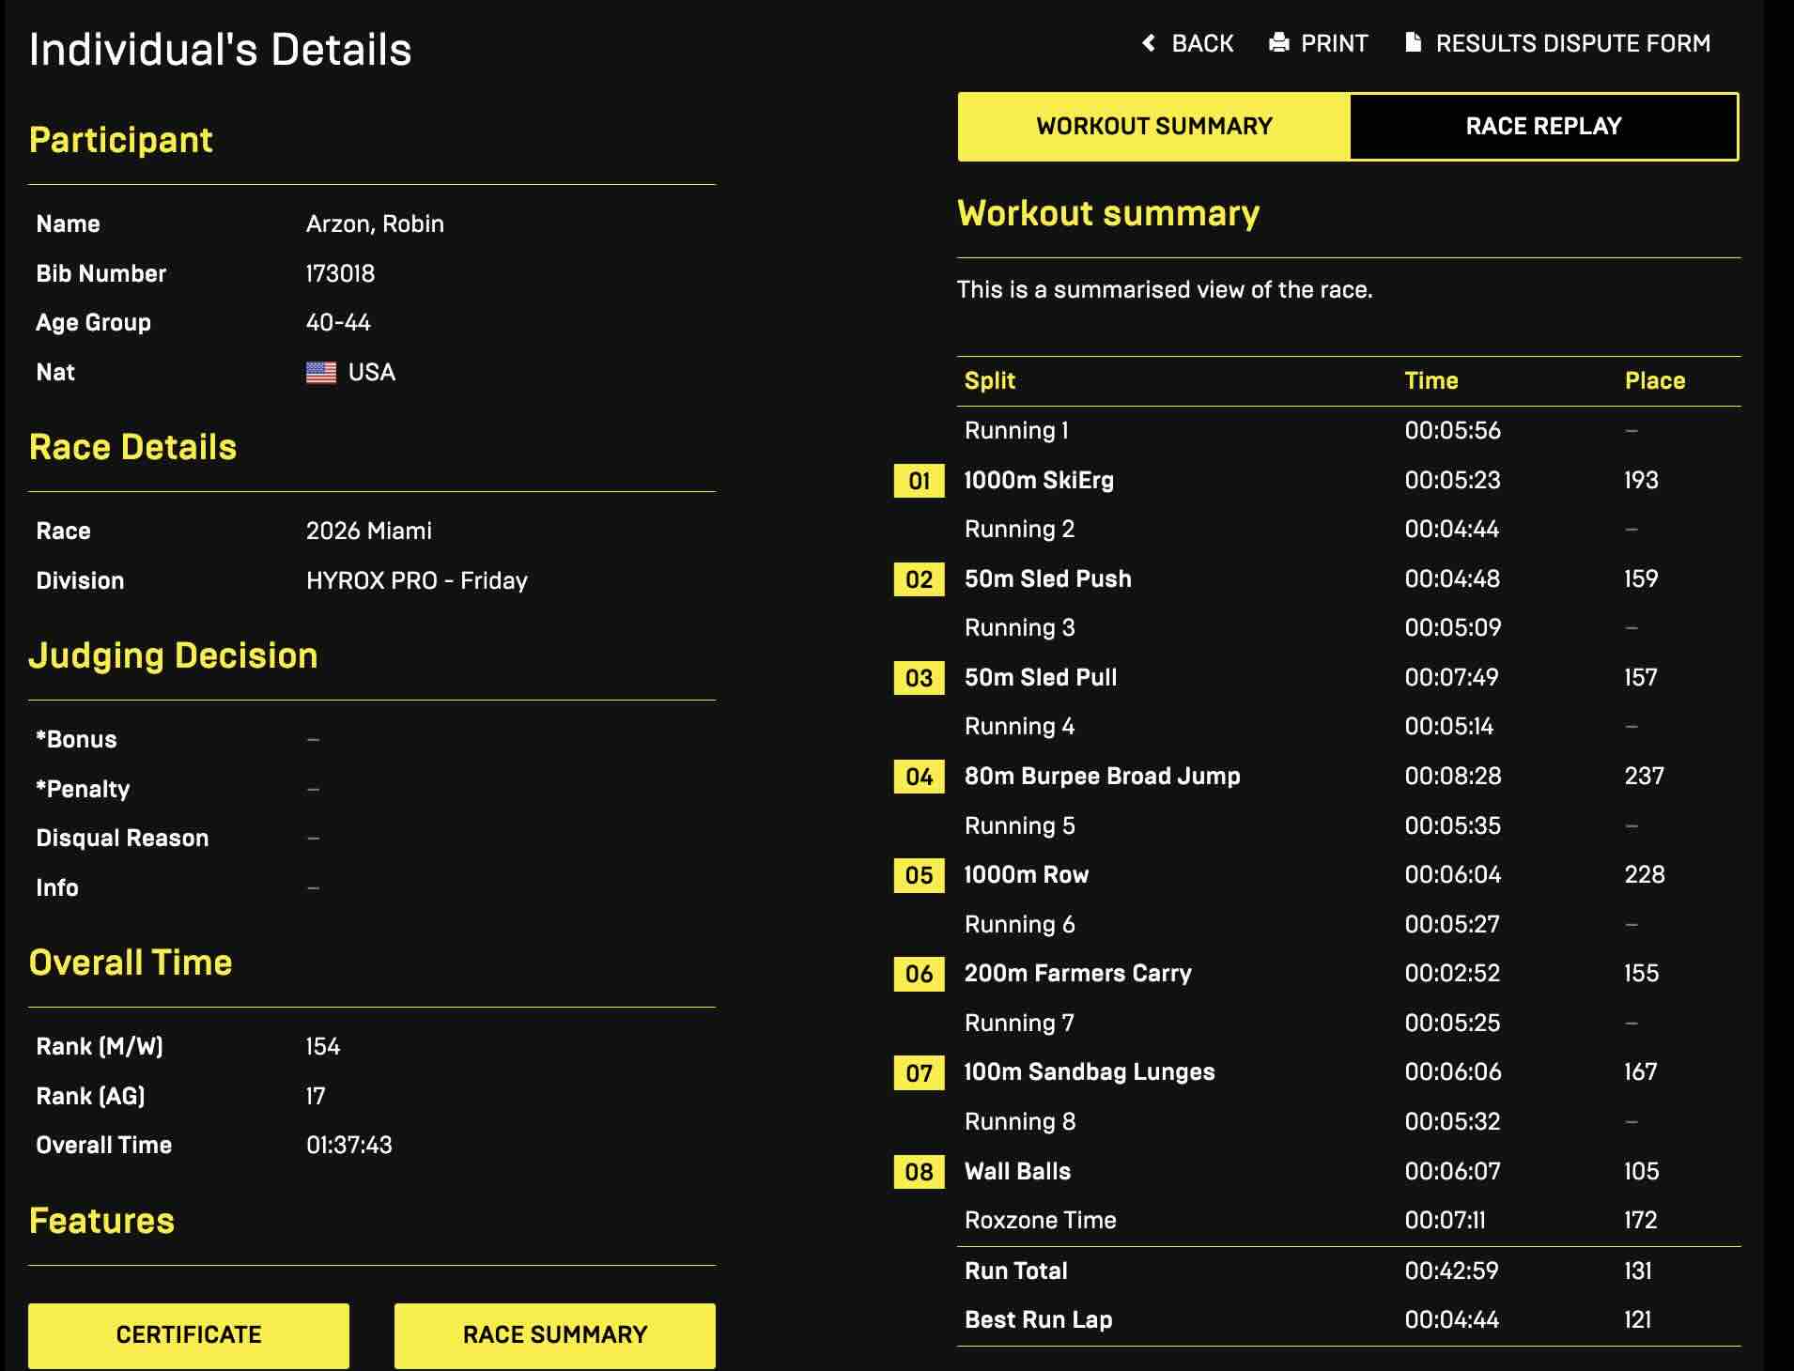Image resolution: width=1794 pixels, height=1371 pixels.
Task: Click the back chevron arrow icon
Action: click(x=1148, y=43)
